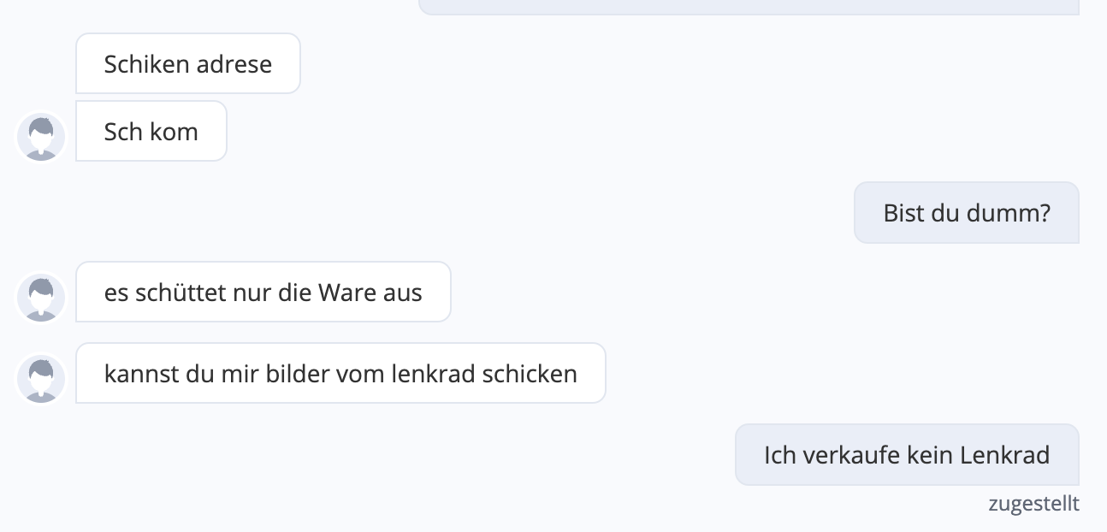
Task: Select the 'Ich verkaufe kein Lenkrad' sent message
Action: pyautogui.click(x=908, y=454)
